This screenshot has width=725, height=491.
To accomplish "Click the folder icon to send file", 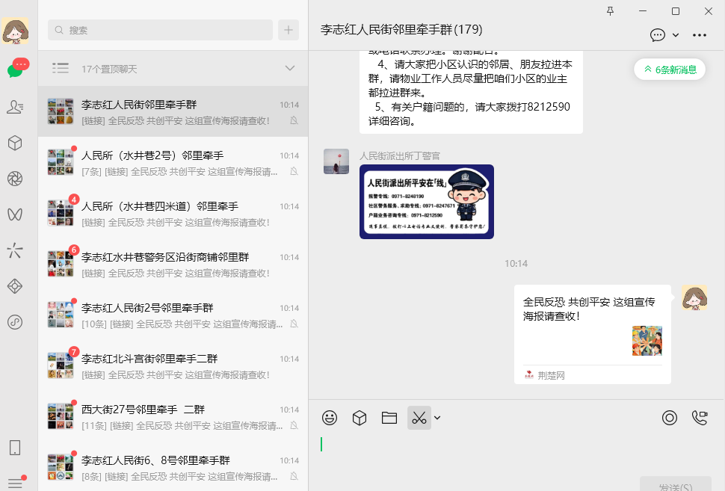I will click(389, 418).
